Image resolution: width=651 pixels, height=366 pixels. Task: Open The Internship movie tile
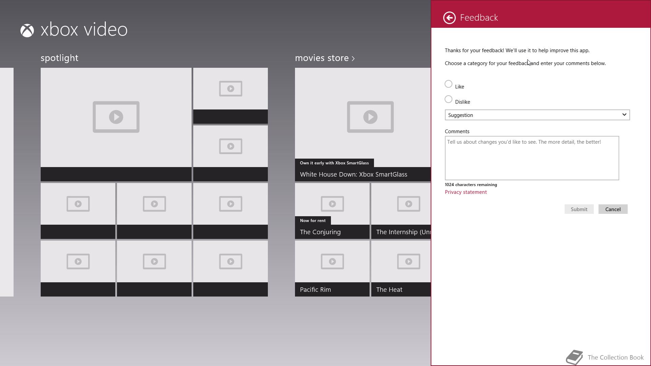(x=401, y=211)
